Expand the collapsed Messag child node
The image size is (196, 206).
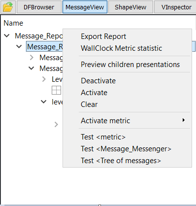coord(32,58)
